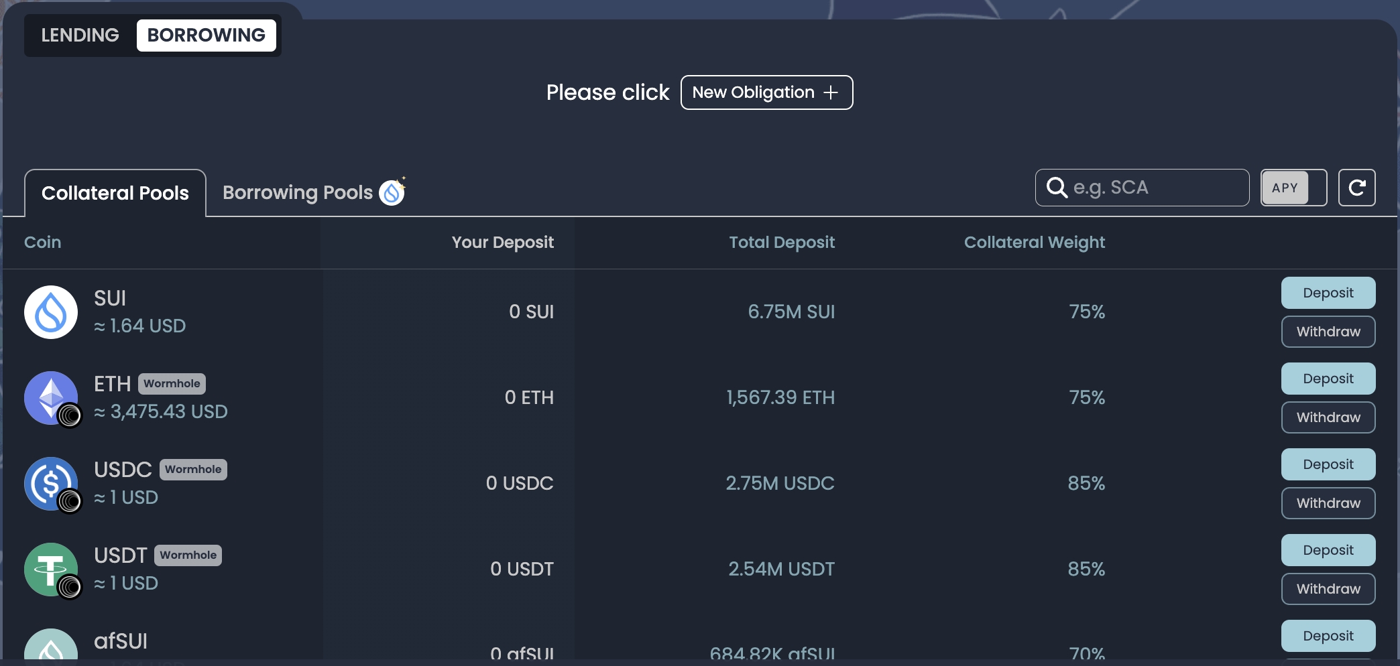Click the SUI coin logo icon
Image resolution: width=1400 pixels, height=666 pixels.
[x=51, y=312]
